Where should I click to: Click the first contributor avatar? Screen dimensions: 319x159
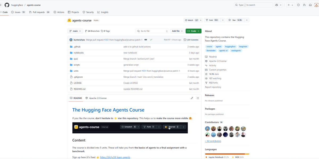[207, 129]
